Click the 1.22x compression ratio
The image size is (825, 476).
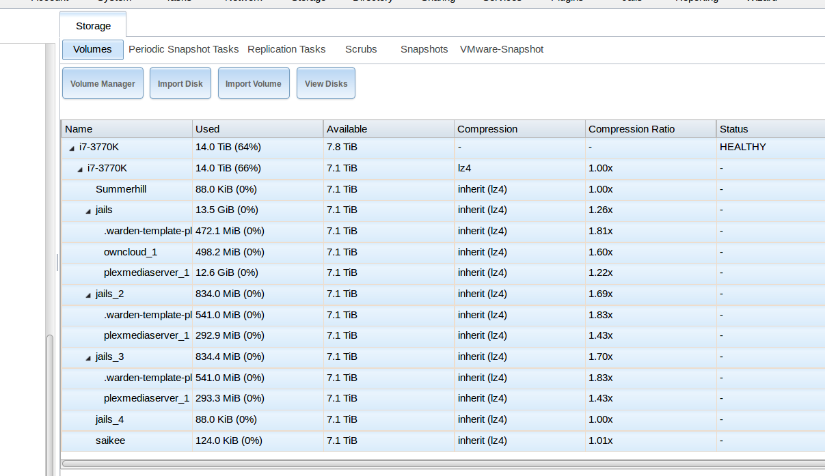pos(601,272)
